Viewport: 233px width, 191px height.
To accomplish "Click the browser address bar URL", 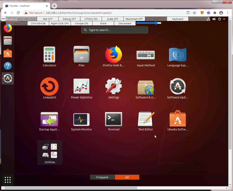I will coord(79,13).
